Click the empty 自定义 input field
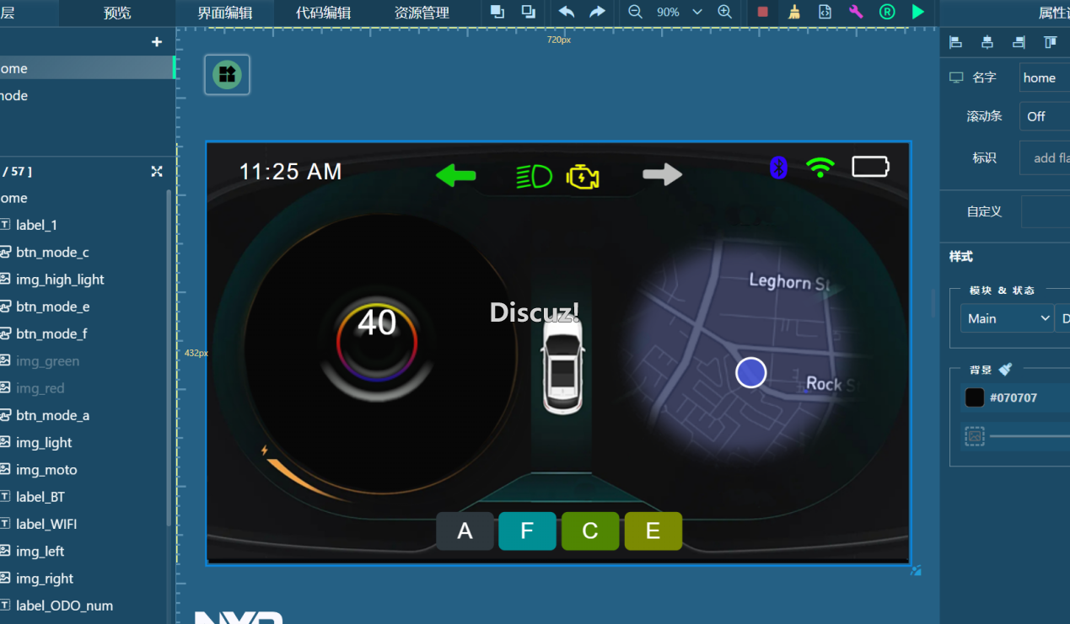Image resolution: width=1070 pixels, height=624 pixels. (1046, 211)
